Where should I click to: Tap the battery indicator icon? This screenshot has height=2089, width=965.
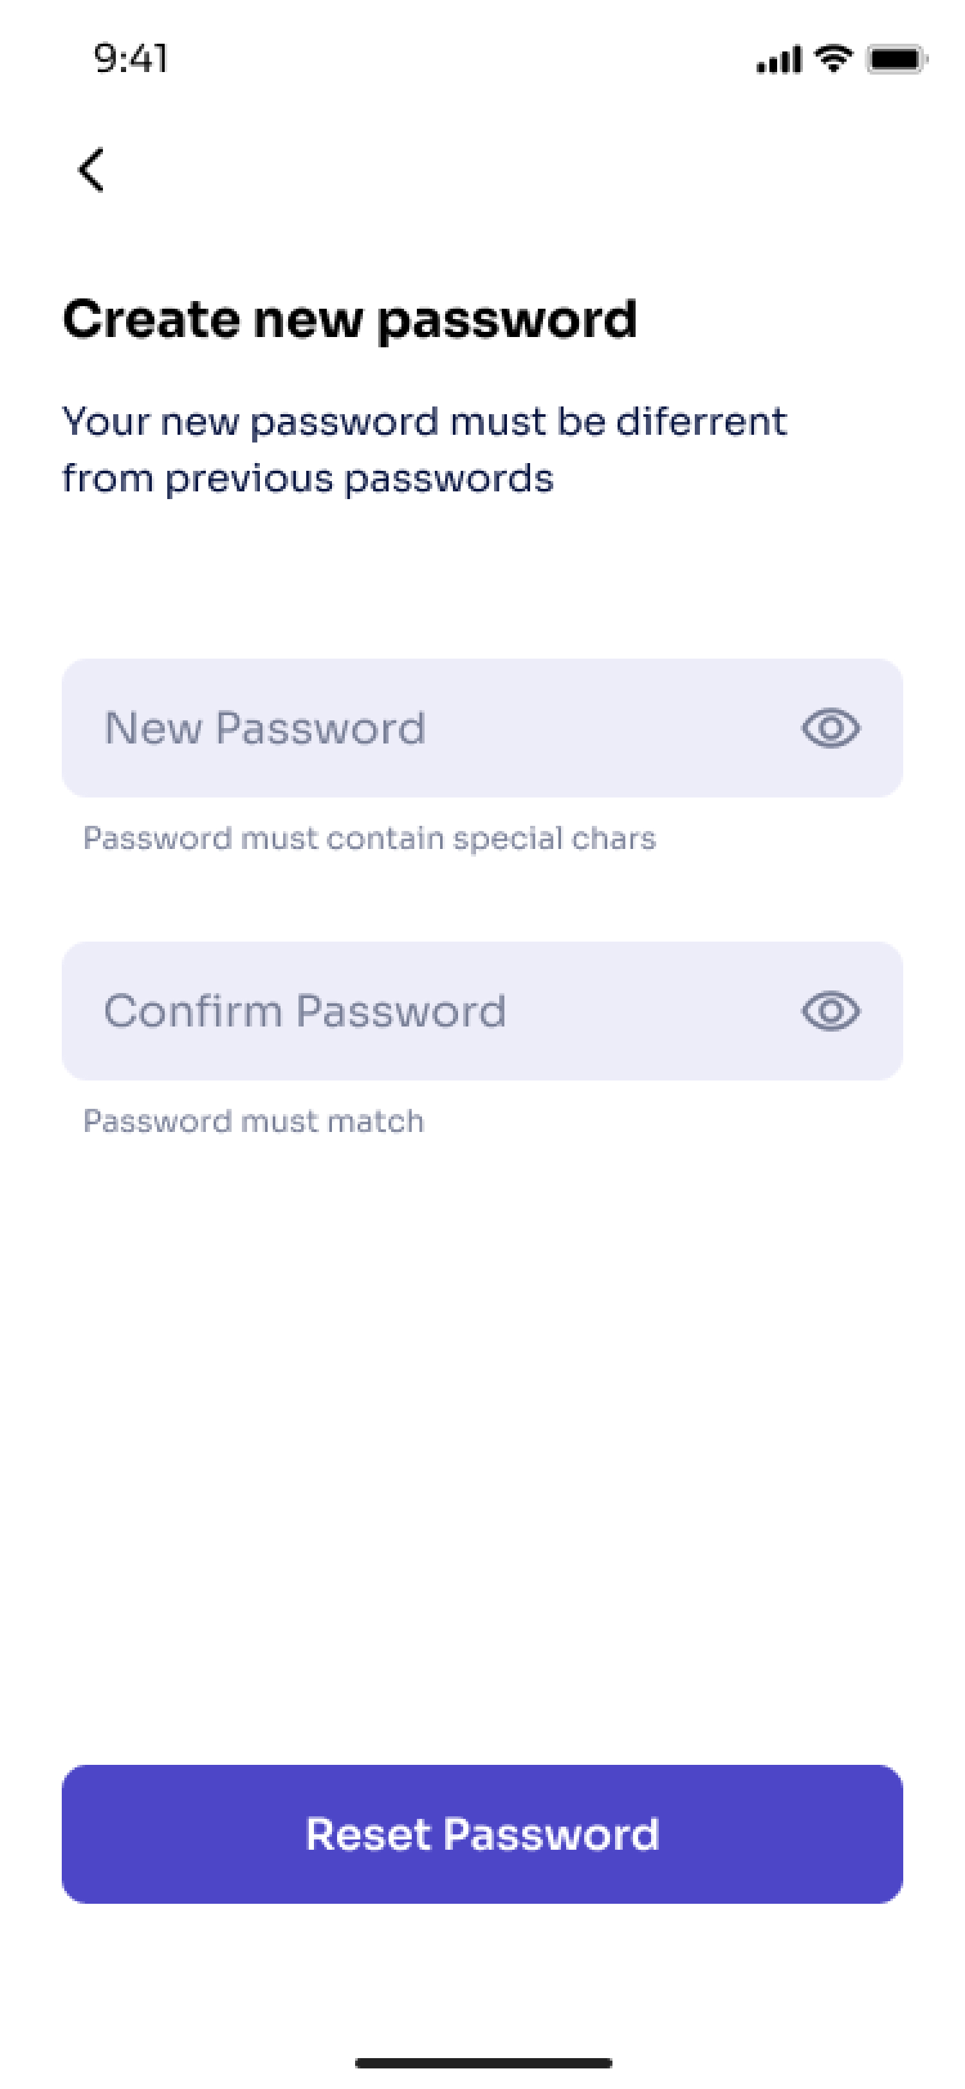click(x=896, y=59)
